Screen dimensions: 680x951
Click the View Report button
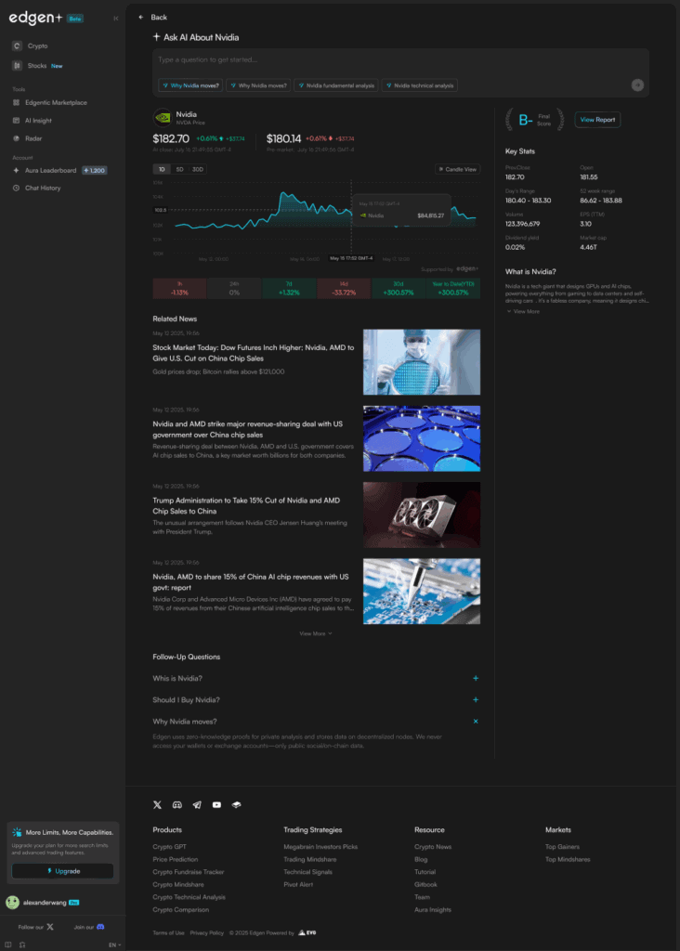pos(597,120)
